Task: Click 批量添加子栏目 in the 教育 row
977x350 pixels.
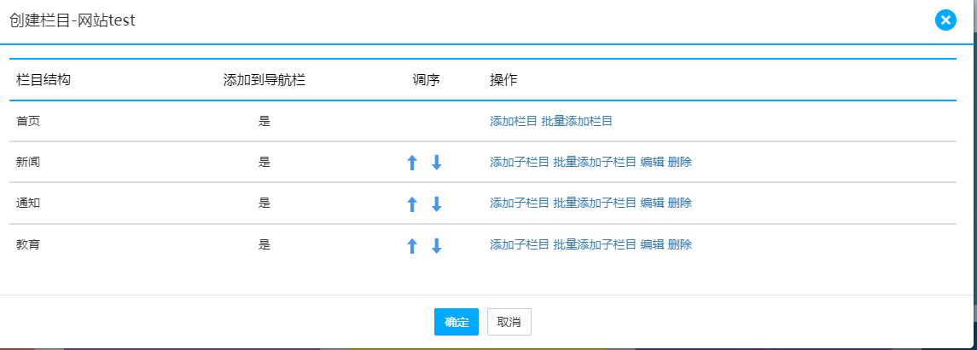Action: coord(595,244)
